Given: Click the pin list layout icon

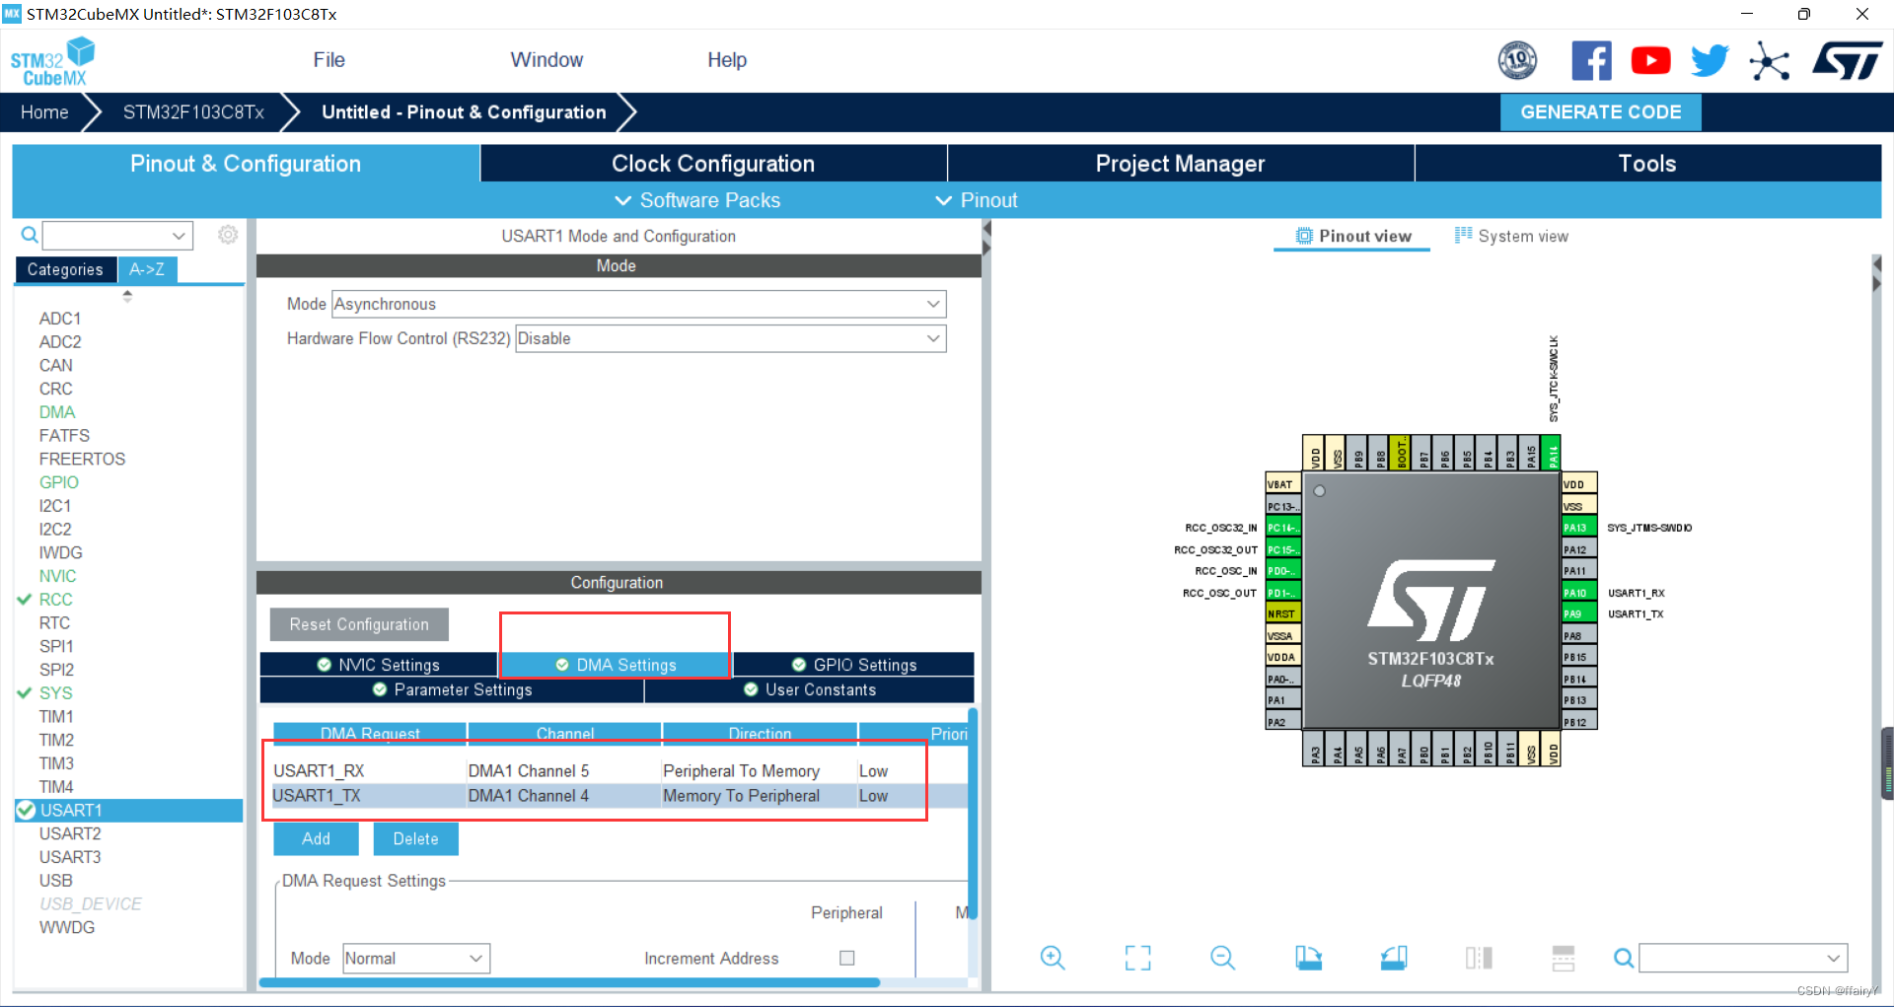Looking at the screenshot, I should 1564,958.
